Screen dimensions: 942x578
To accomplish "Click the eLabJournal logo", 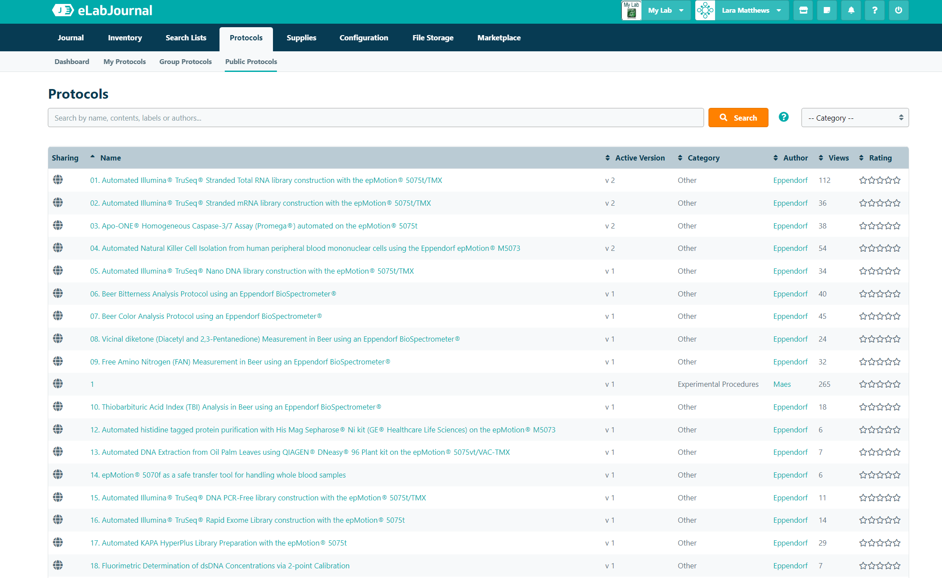I will pos(102,10).
